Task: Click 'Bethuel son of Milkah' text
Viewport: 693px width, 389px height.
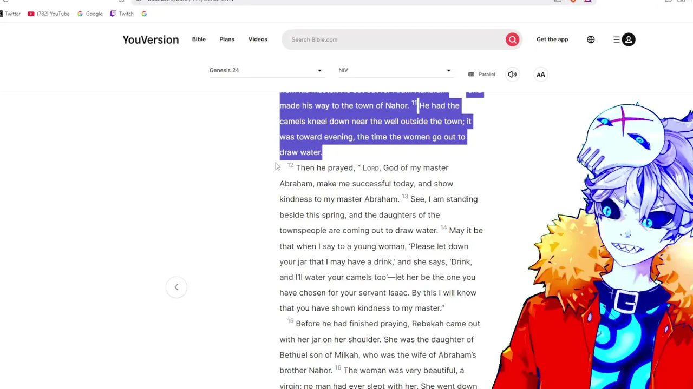Action: click(319, 355)
